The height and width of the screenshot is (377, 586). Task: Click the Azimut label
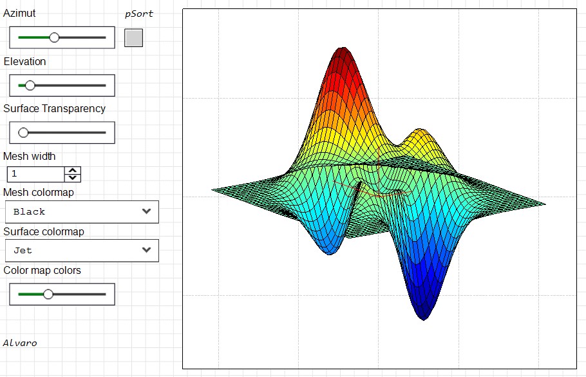tap(19, 14)
